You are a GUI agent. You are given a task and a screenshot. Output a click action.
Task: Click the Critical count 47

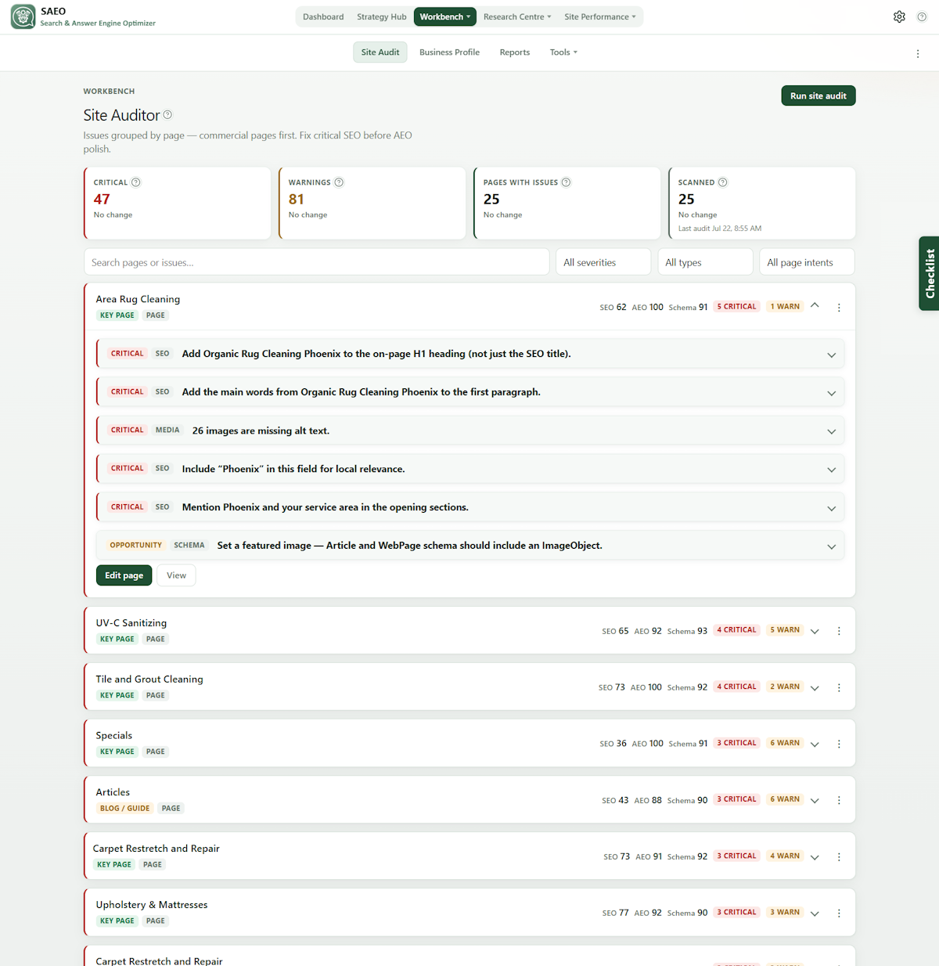coord(102,200)
